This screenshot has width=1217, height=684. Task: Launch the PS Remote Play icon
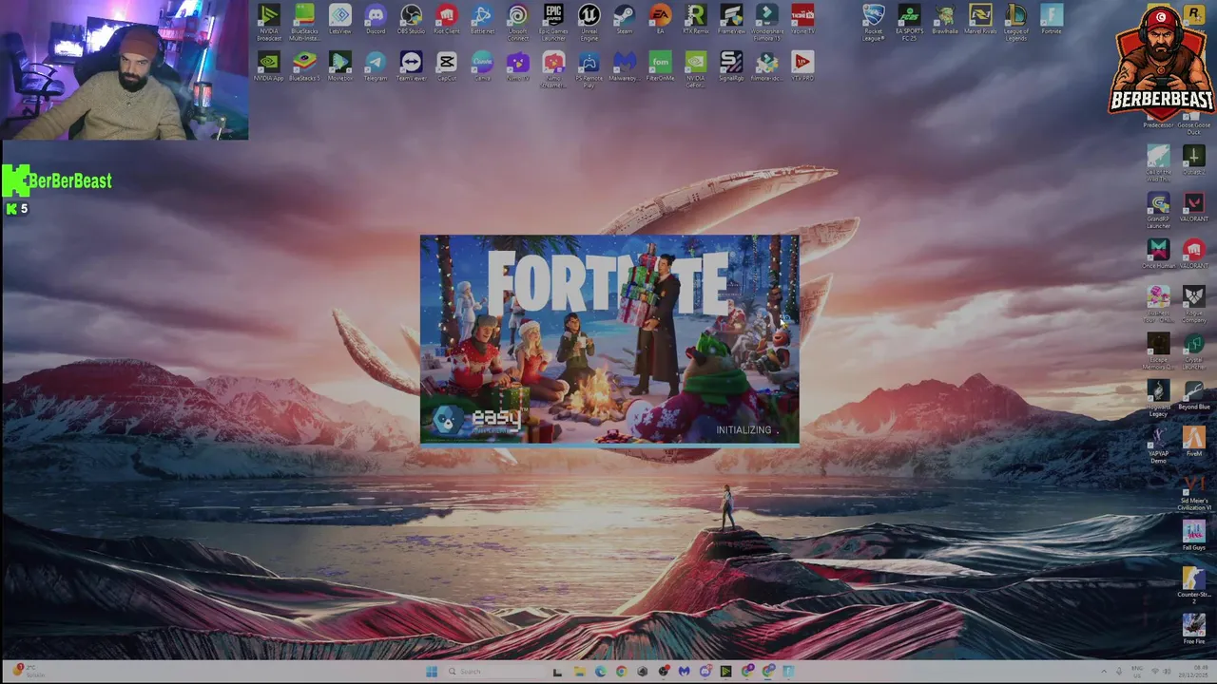[589, 69]
